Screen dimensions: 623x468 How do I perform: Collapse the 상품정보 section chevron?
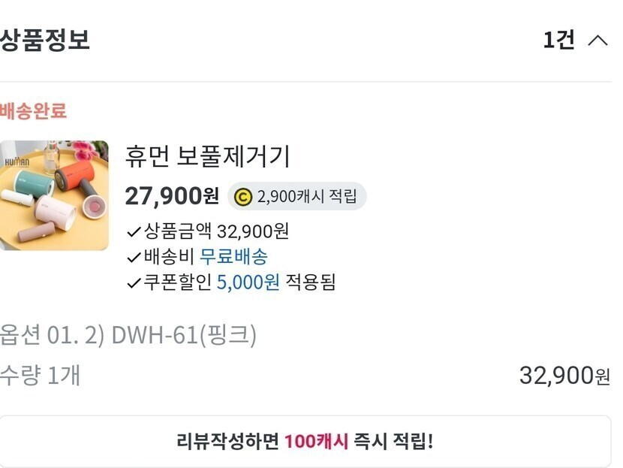pyautogui.click(x=597, y=41)
